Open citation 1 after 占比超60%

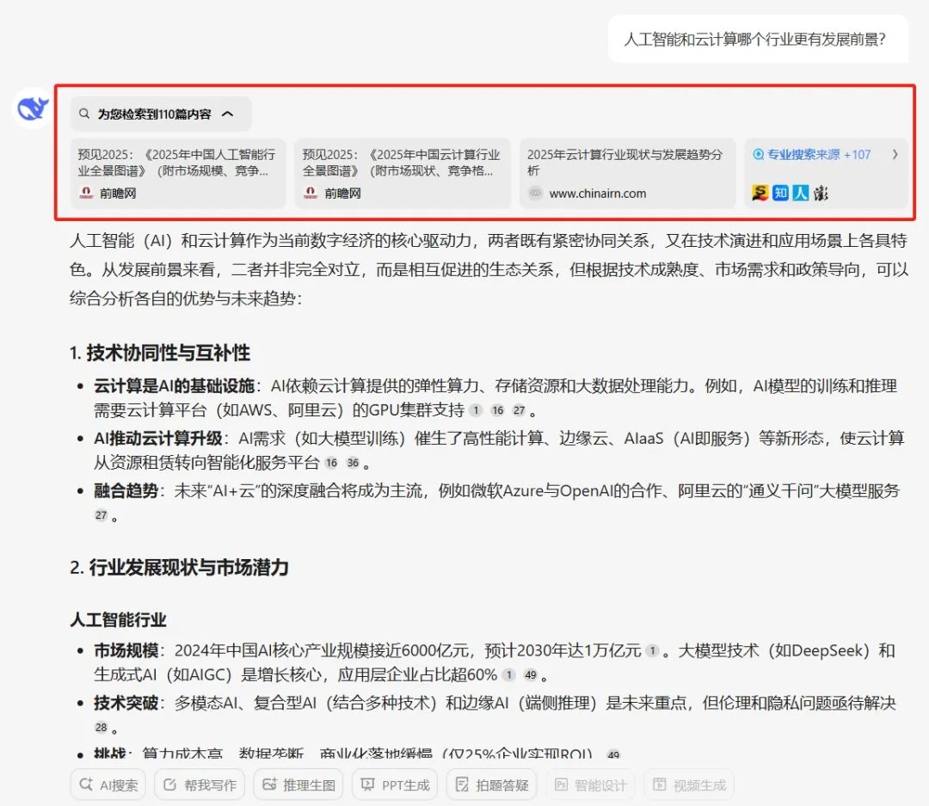[509, 675]
